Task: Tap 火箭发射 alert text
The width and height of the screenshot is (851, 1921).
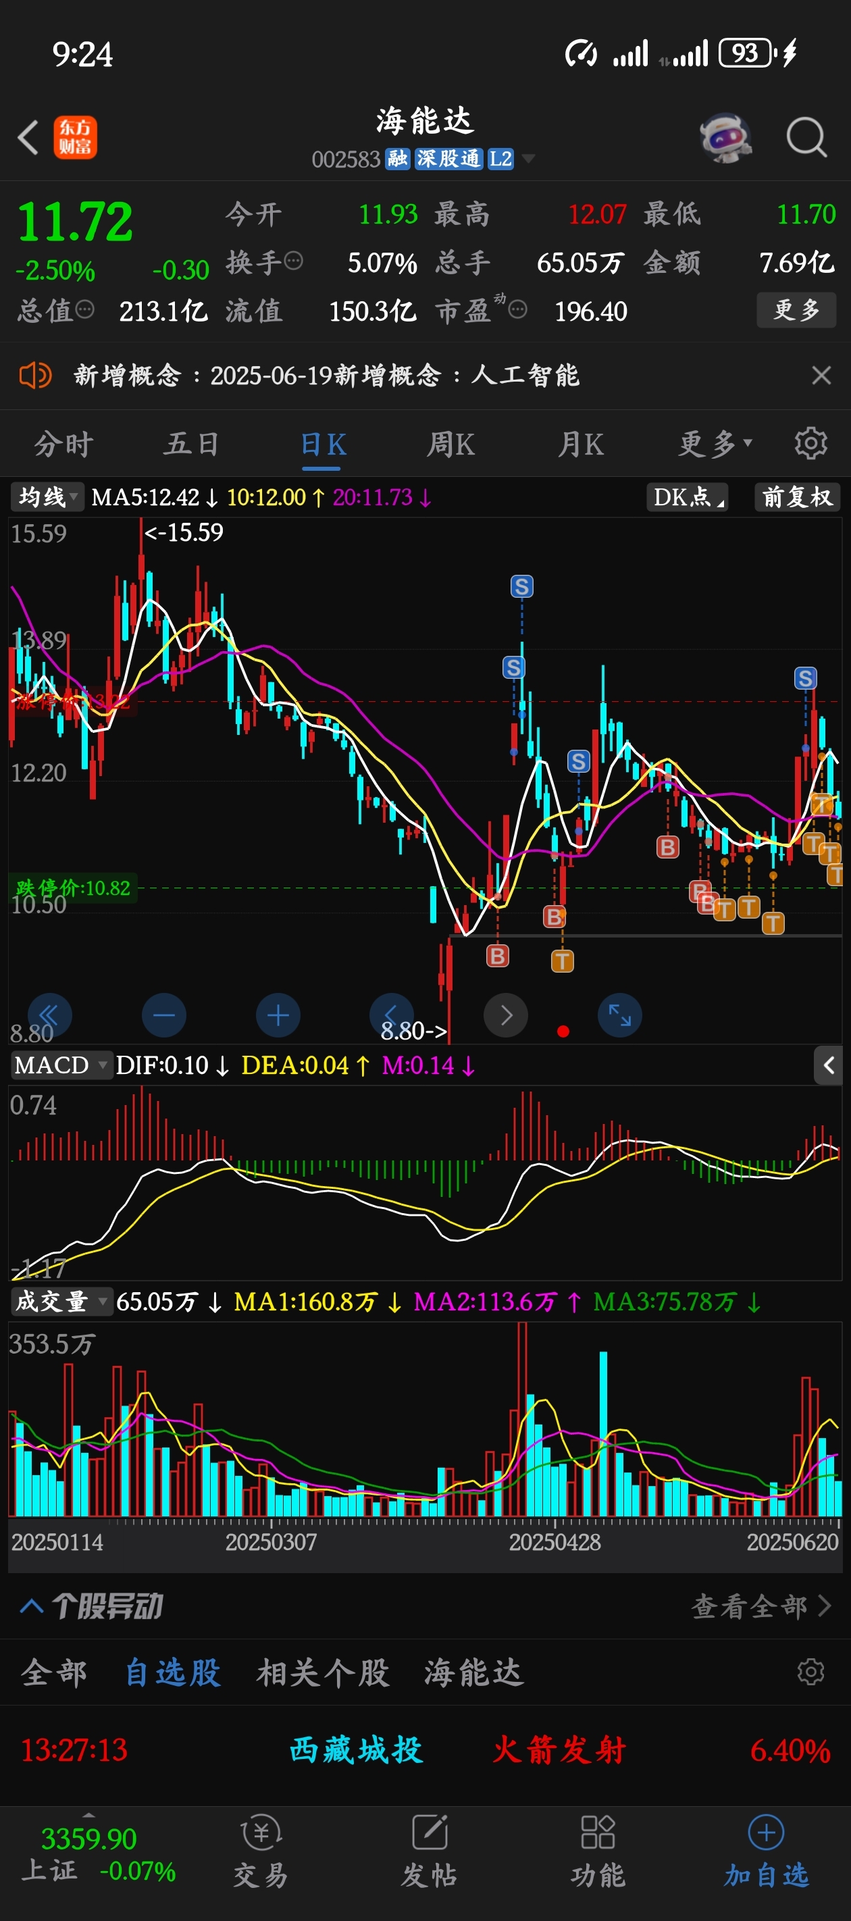Action: click(x=559, y=1749)
